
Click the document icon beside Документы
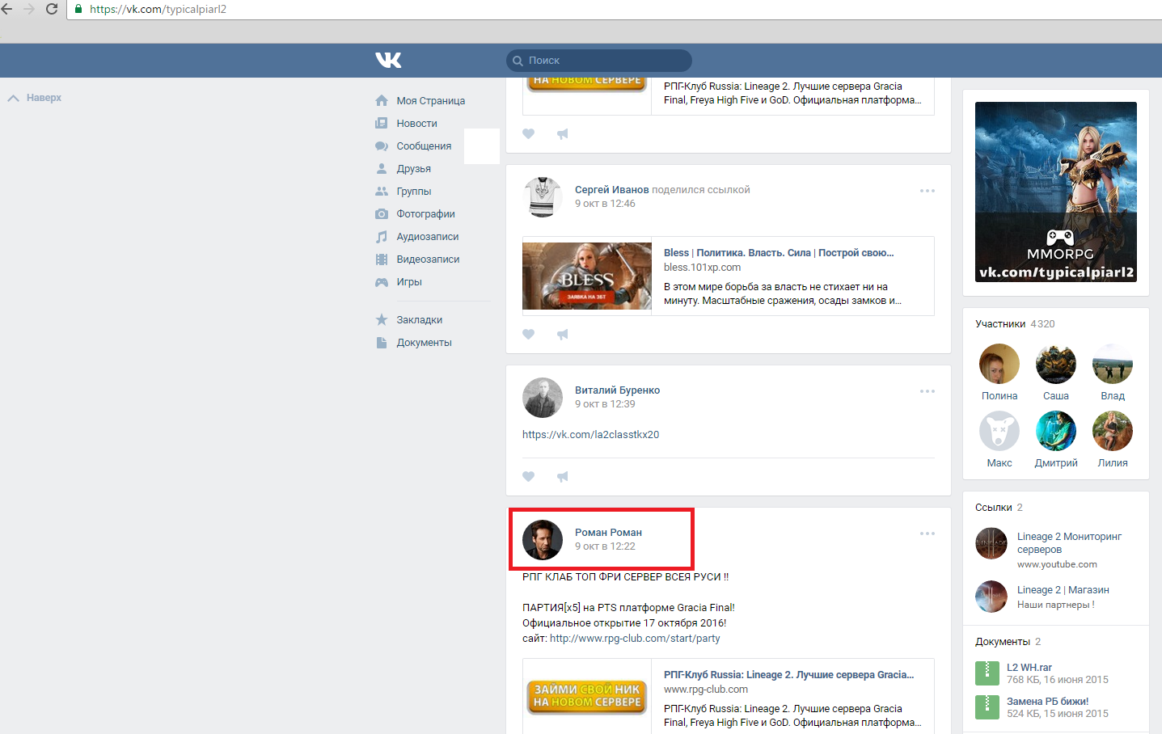point(382,343)
